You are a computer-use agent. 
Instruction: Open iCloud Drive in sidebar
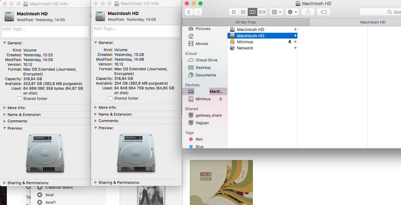pyautogui.click(x=206, y=60)
